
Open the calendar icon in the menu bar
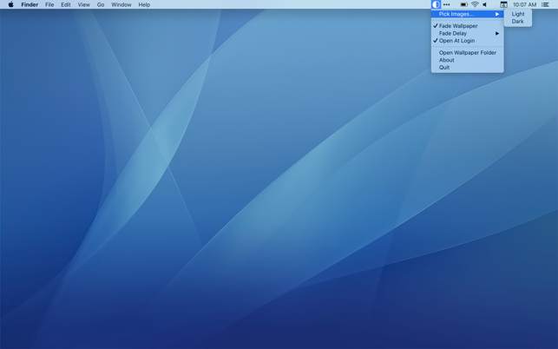coord(503,4)
